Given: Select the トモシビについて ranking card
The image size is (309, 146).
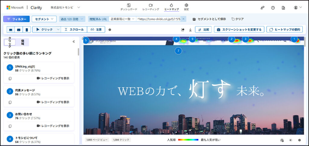Looking at the screenshot, I should 39,139.
